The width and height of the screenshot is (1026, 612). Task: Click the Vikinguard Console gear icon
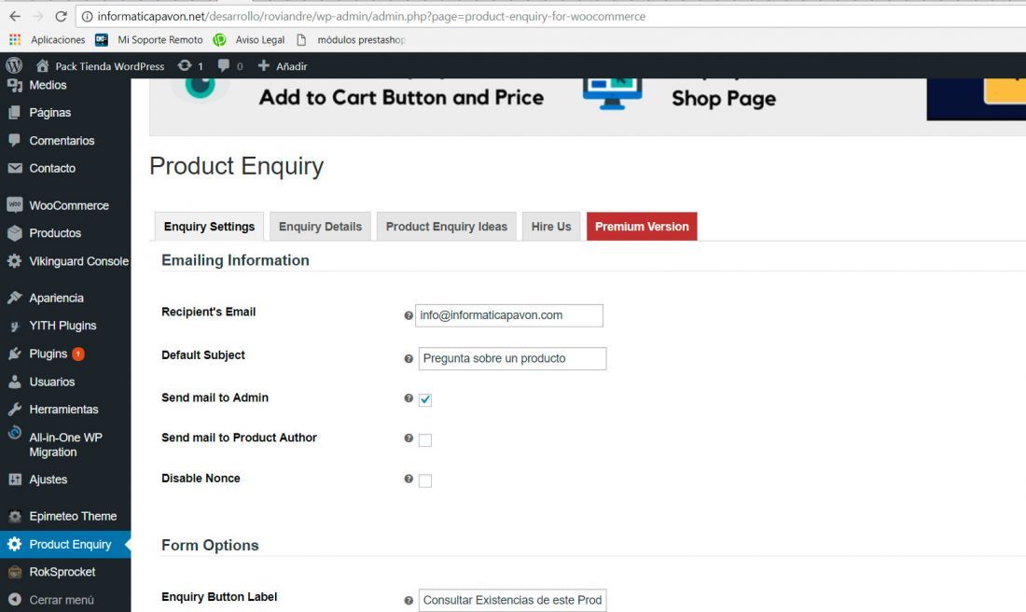coord(14,261)
